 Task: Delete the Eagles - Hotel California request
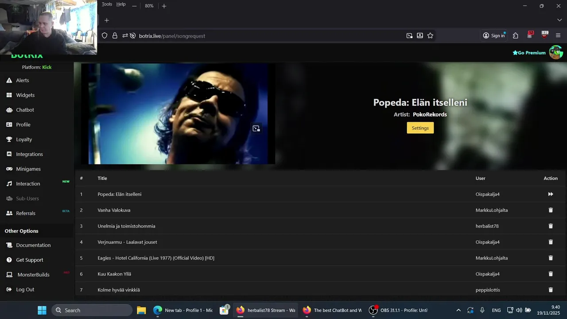pos(551,258)
